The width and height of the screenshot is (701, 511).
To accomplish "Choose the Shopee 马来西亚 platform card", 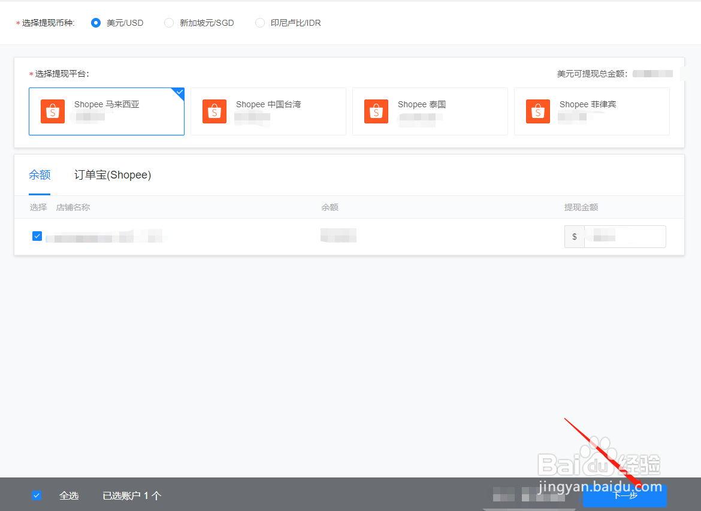I will (107, 111).
